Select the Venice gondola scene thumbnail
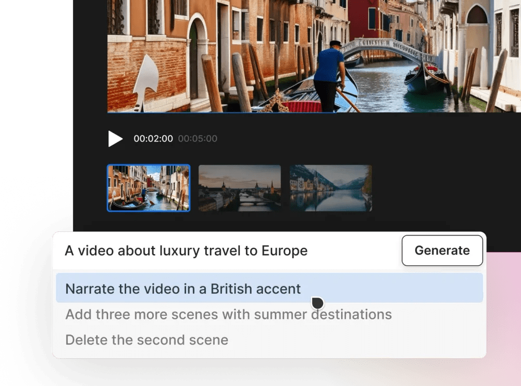The height and width of the screenshot is (386, 521). point(148,188)
